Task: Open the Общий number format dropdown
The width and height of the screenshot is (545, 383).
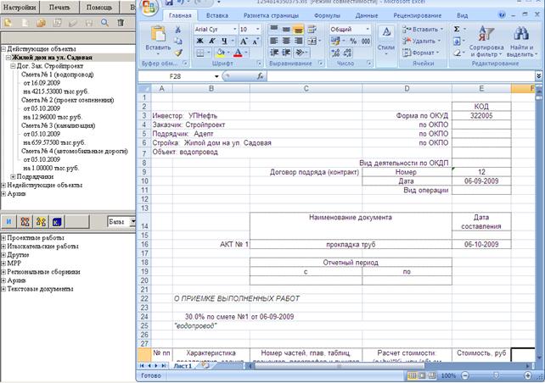Action: click(368, 30)
